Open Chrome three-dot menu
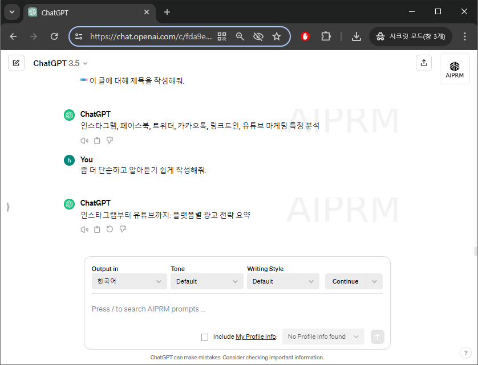Screen dimensions: 478x365 [x=464, y=36]
